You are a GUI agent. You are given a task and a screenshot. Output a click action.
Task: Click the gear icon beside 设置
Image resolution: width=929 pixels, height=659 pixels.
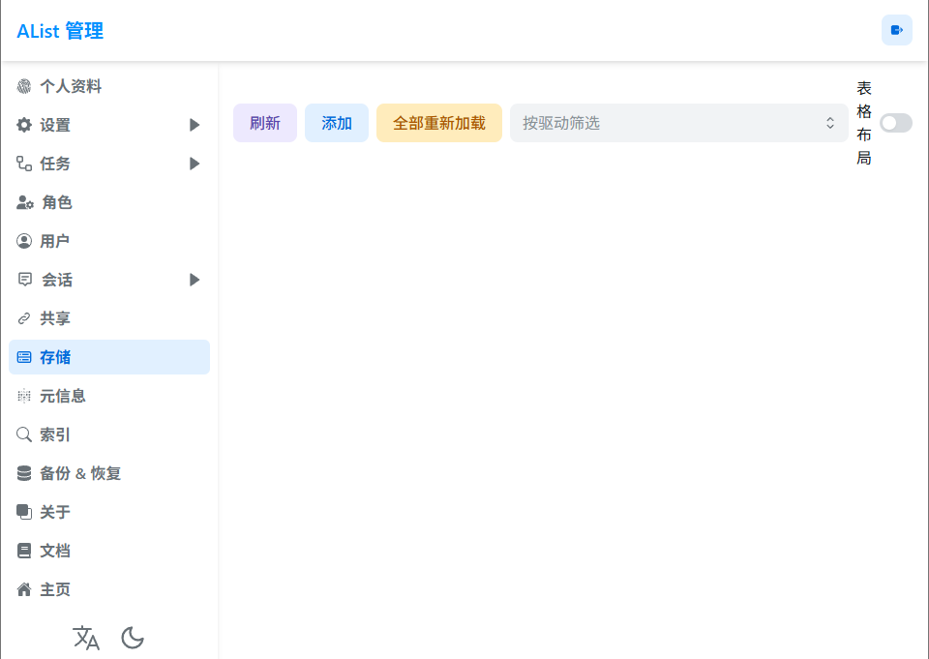23,125
